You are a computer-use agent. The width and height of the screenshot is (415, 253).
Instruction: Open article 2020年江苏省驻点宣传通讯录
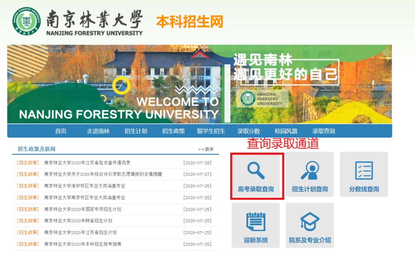87,163
